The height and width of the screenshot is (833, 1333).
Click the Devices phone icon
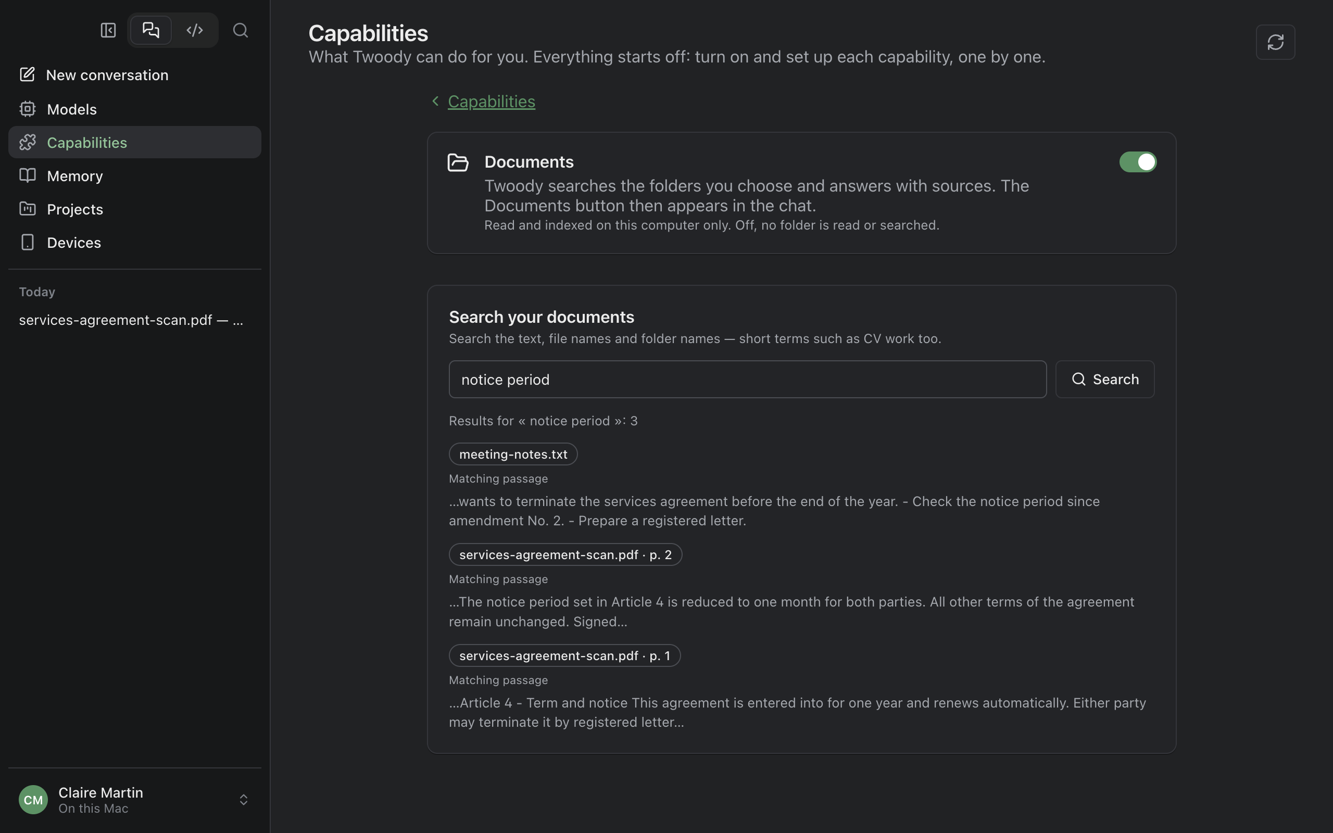pos(27,243)
